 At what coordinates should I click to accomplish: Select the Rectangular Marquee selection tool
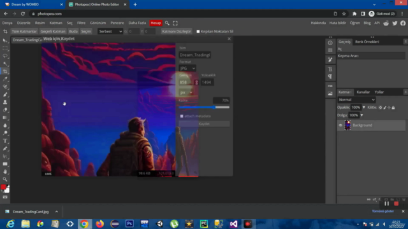click(x=5, y=48)
